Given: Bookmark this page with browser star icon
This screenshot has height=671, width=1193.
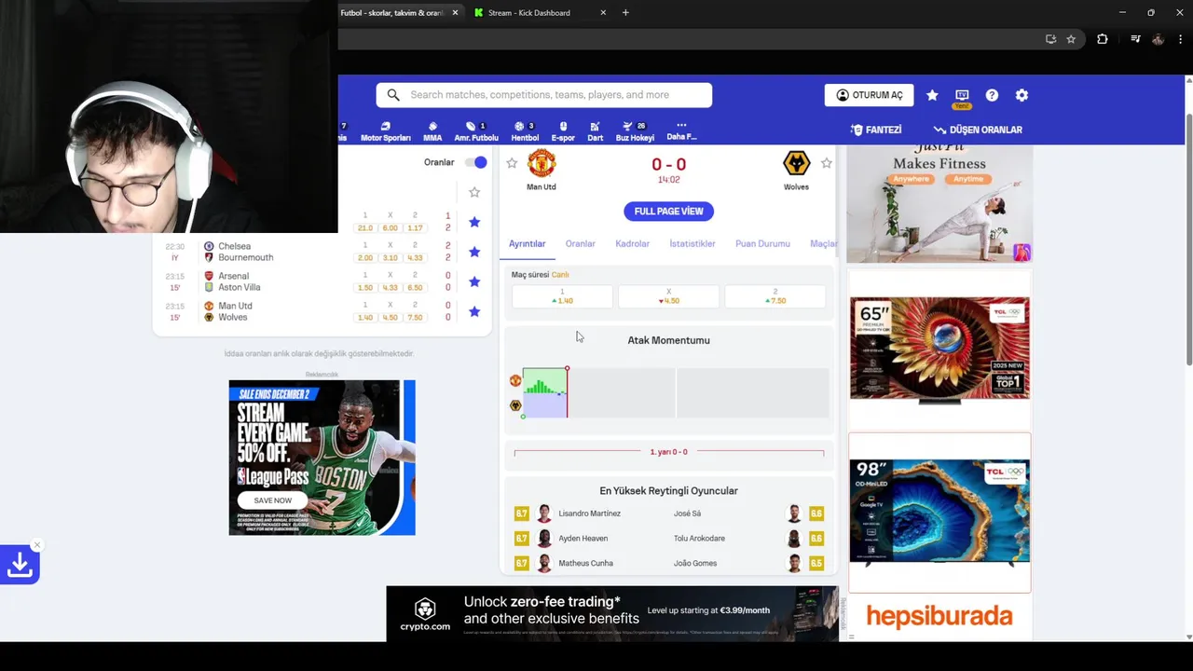Looking at the screenshot, I should 1071,39.
